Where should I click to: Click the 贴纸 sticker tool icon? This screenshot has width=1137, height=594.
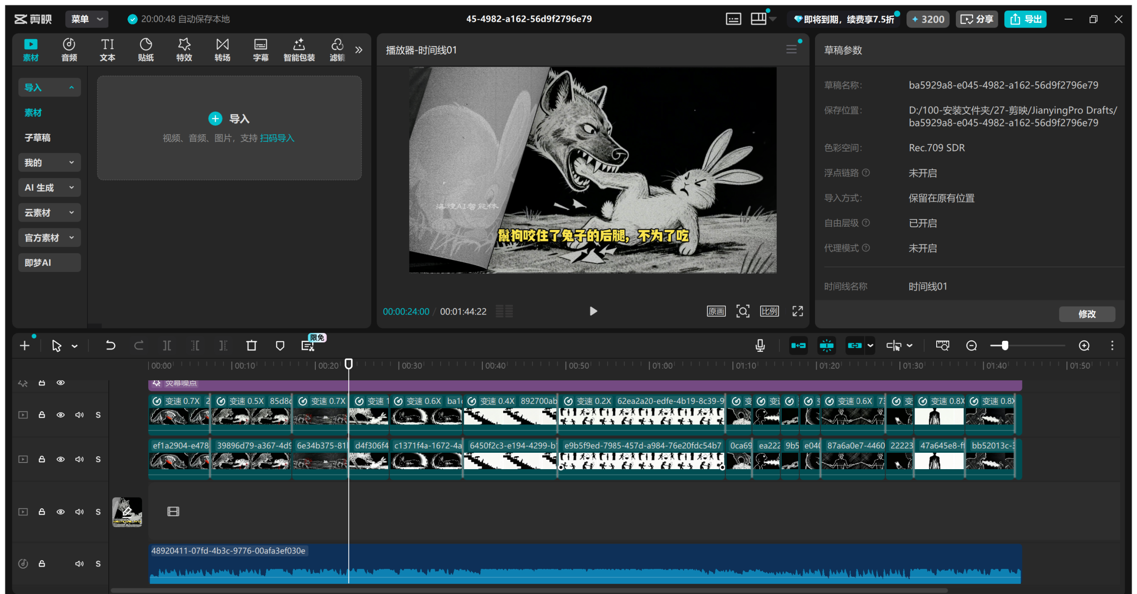(146, 49)
